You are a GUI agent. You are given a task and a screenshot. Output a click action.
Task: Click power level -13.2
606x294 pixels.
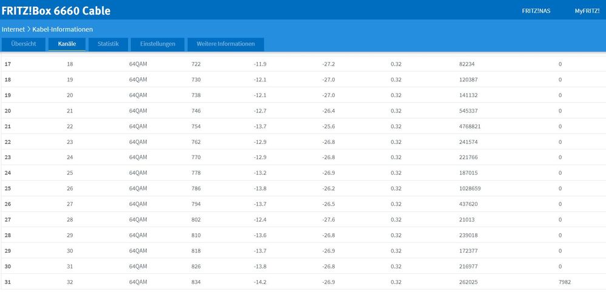click(260, 173)
